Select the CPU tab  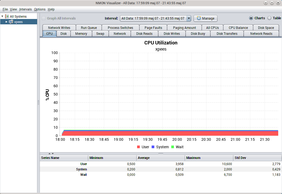pyautogui.click(x=49, y=33)
